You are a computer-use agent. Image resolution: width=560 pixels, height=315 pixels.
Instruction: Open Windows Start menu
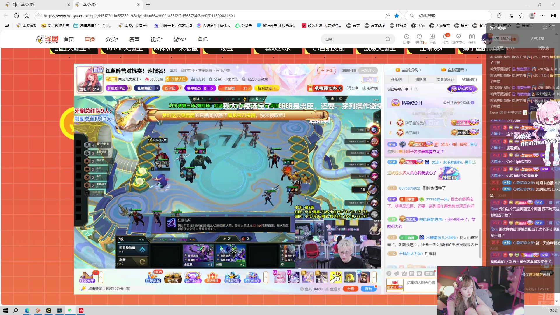[x=5, y=310]
